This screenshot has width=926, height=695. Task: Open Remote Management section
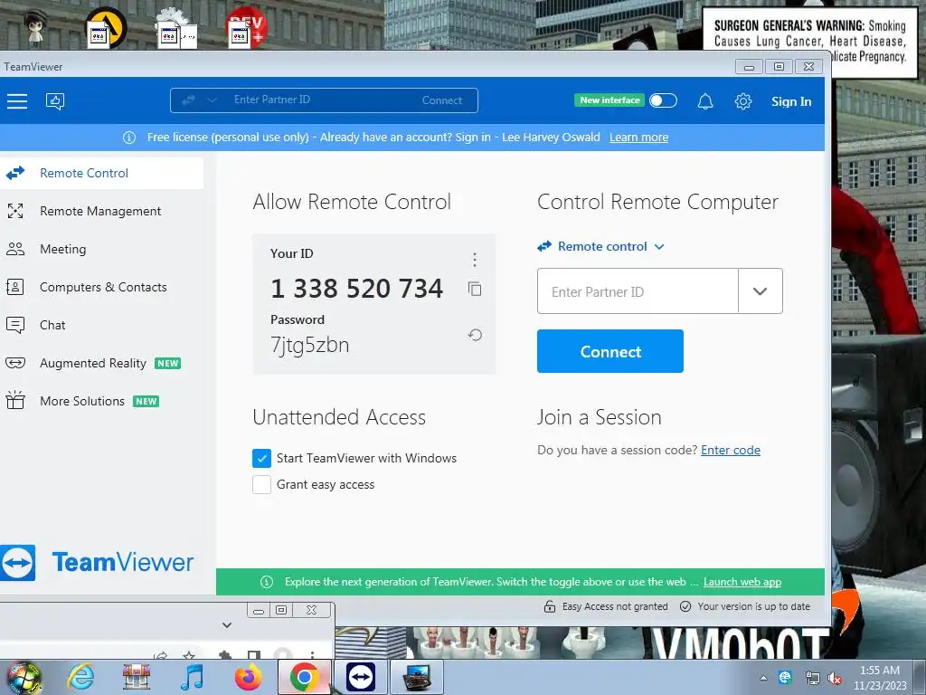[x=101, y=211]
